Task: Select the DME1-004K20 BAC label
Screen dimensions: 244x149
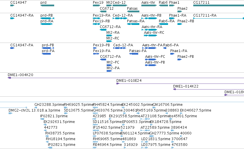Action: point(21,75)
